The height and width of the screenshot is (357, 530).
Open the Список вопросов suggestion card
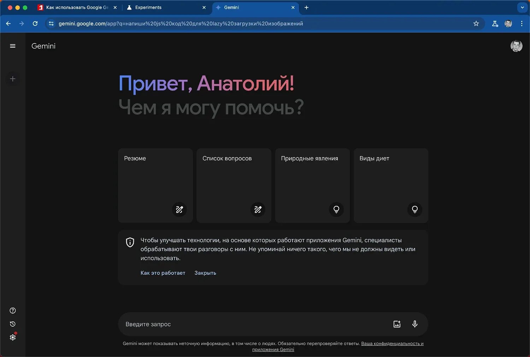tap(234, 186)
